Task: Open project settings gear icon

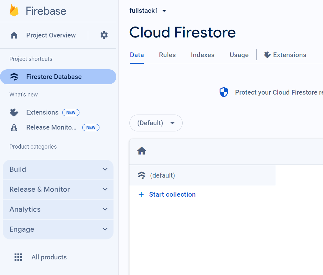Action: (x=104, y=35)
